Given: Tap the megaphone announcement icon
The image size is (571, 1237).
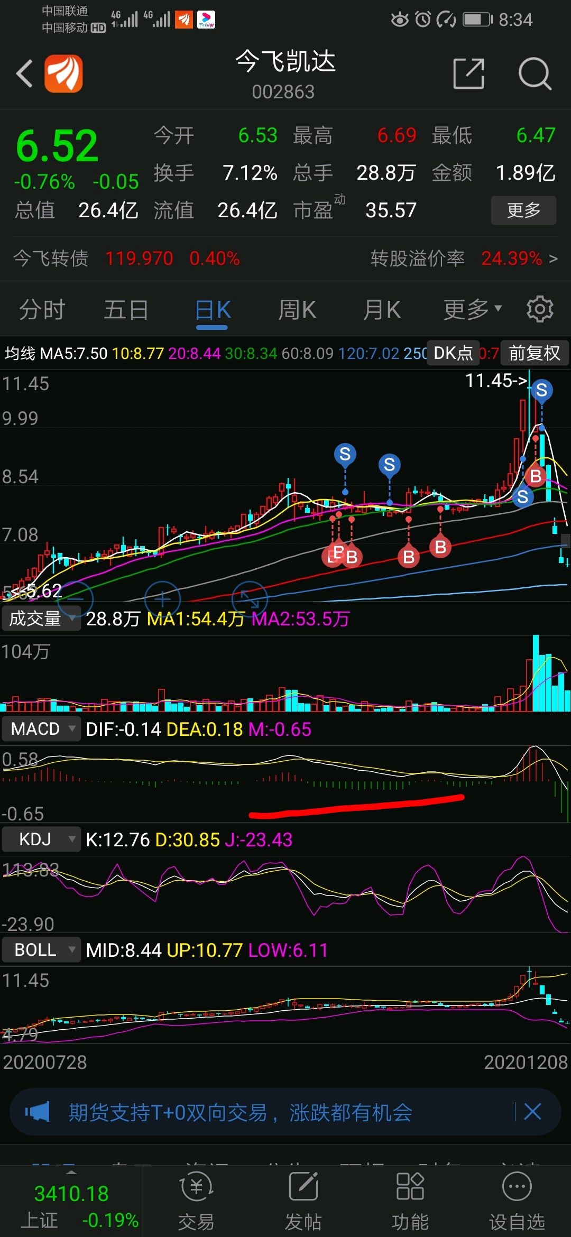Looking at the screenshot, I should tap(38, 1112).
